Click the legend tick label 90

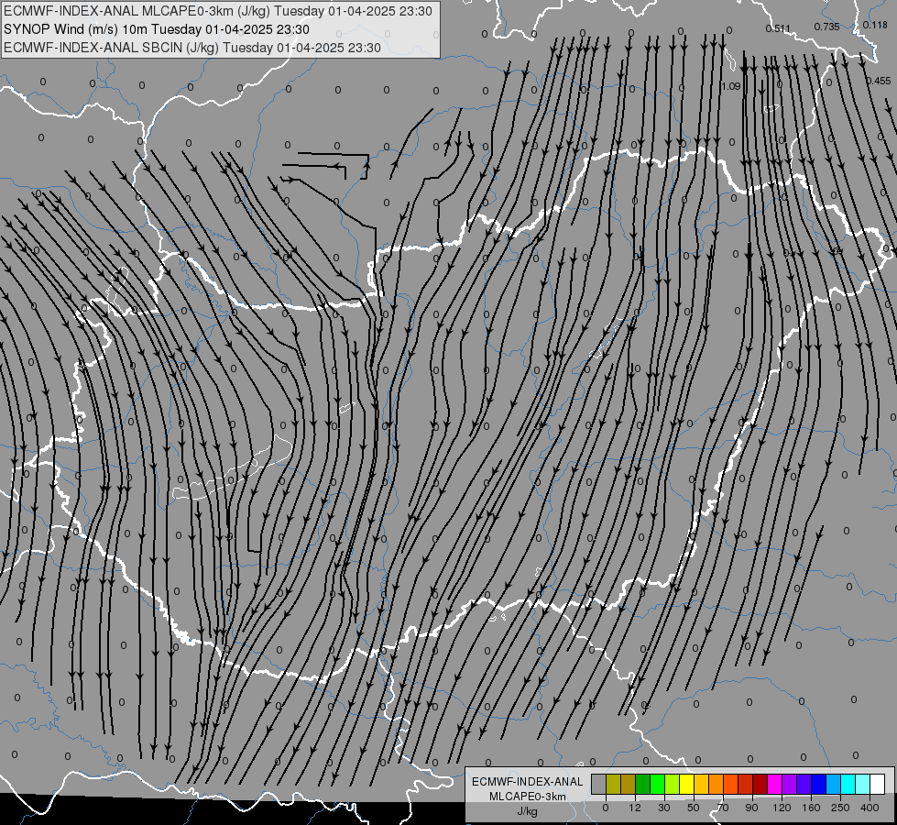click(x=751, y=808)
